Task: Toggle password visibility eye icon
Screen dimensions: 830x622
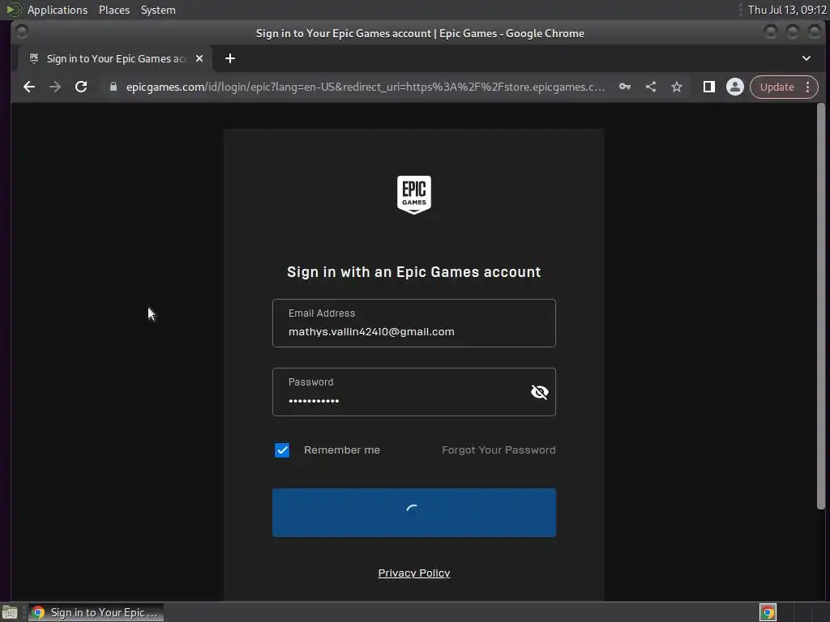Action: [x=539, y=392]
